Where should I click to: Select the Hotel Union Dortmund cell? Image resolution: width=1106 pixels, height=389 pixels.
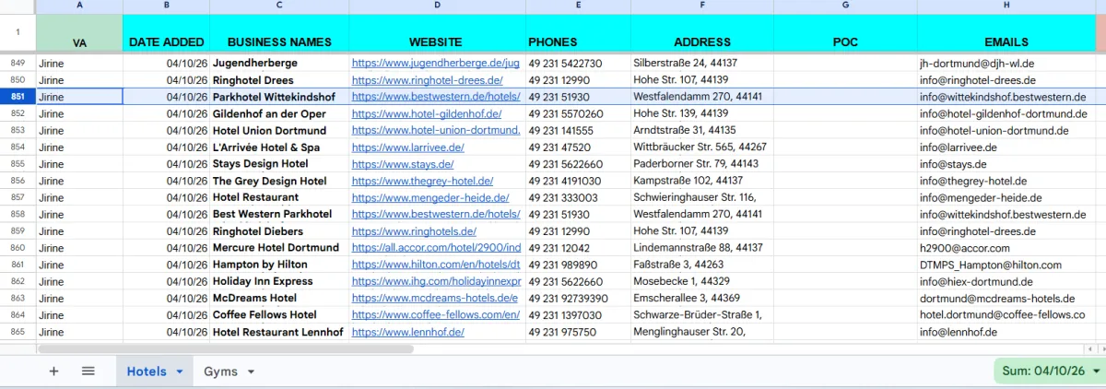tap(279, 130)
